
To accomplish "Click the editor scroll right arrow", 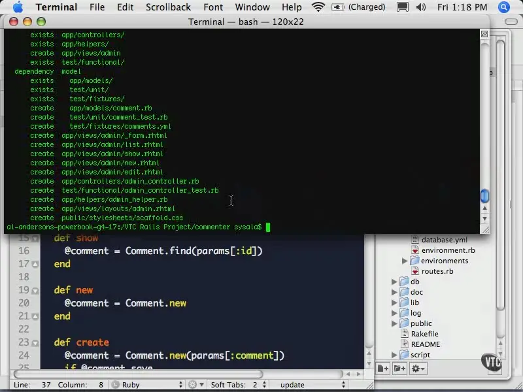I will [358, 374].
